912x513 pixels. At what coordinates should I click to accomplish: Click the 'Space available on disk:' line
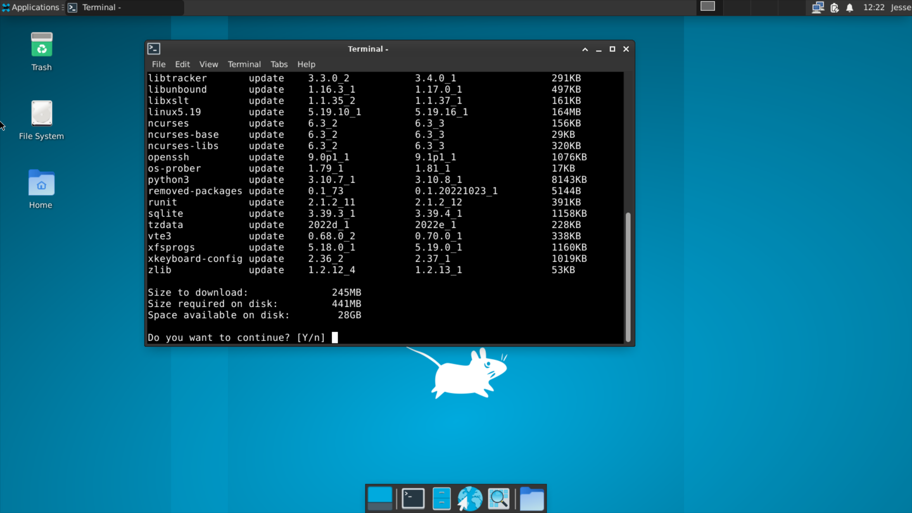254,315
